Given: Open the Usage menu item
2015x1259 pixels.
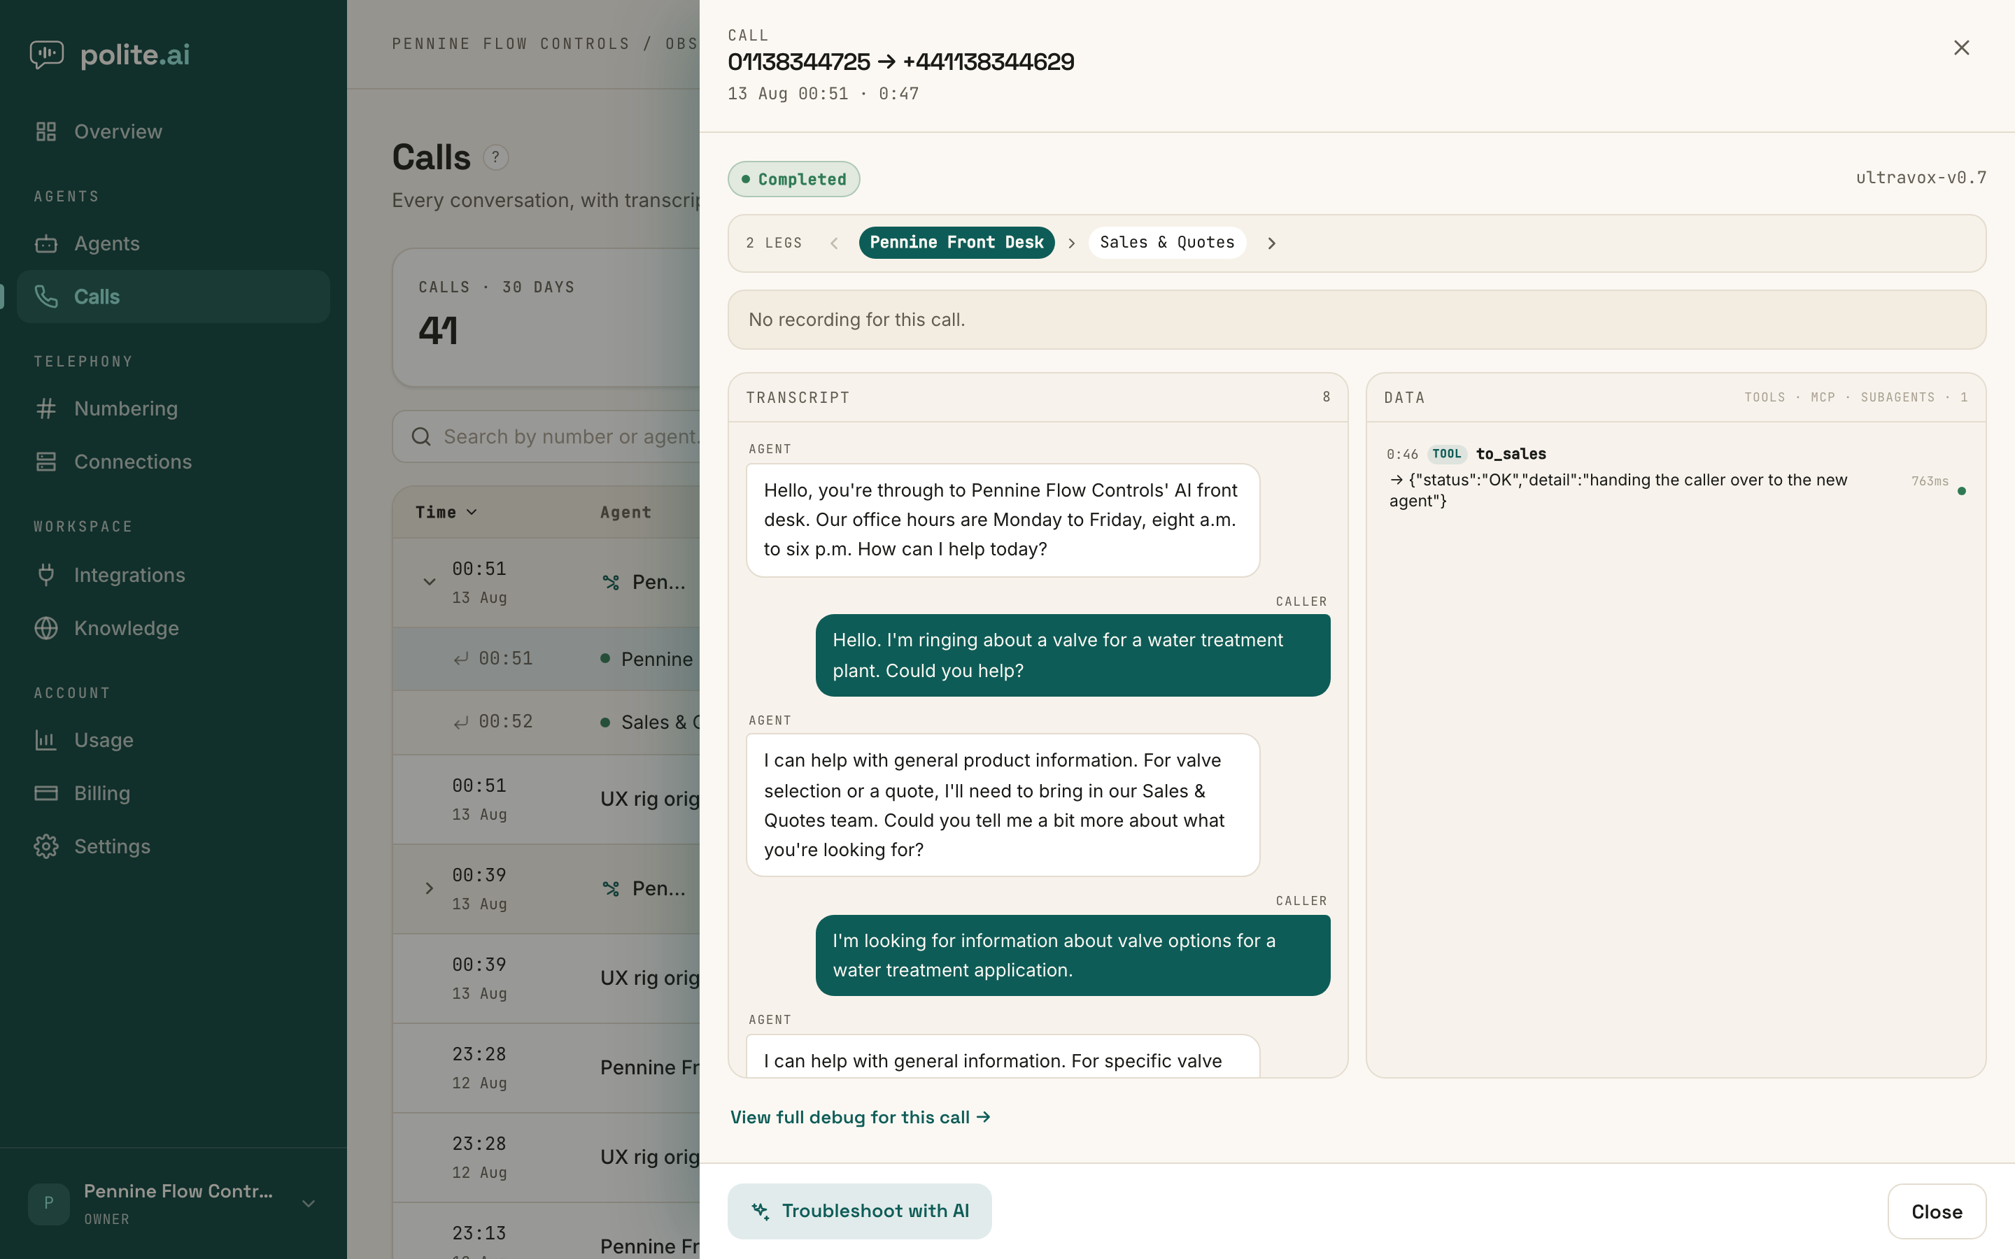Looking at the screenshot, I should [174, 739].
